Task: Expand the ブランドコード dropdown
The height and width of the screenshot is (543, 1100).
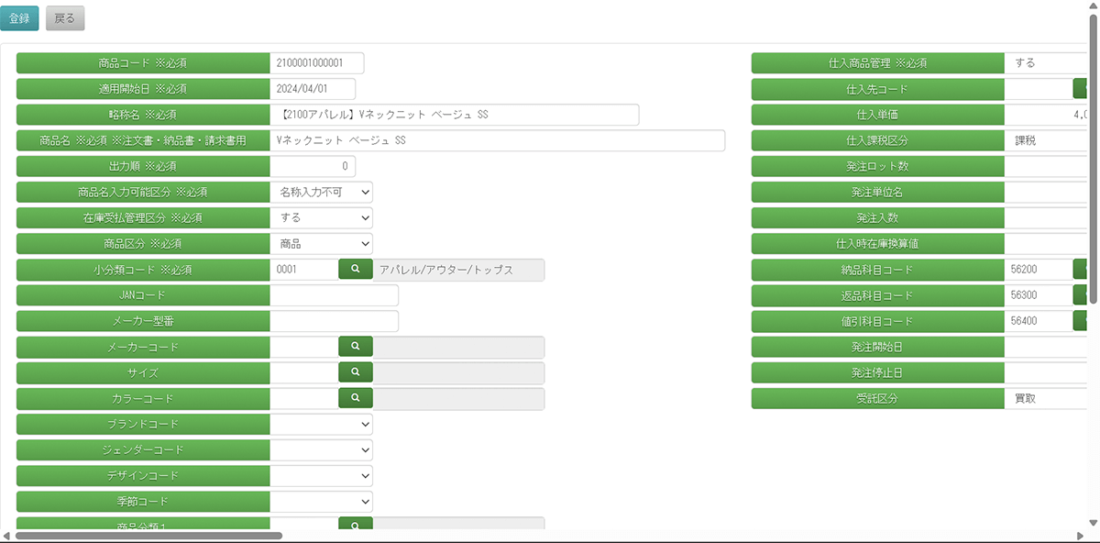Action: 322,424
